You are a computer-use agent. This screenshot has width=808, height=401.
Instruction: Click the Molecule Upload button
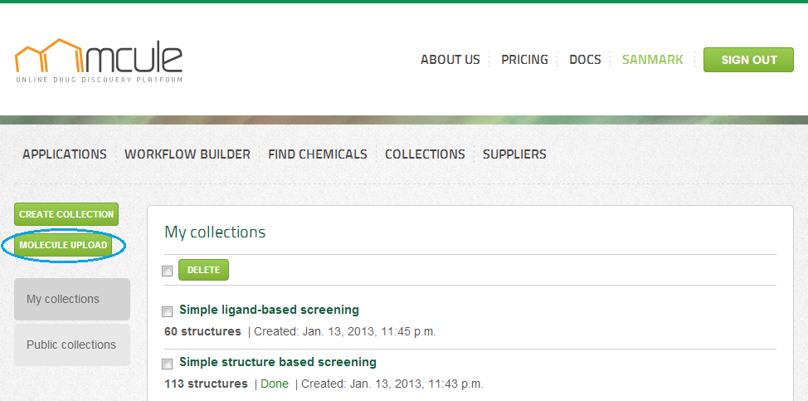click(63, 245)
